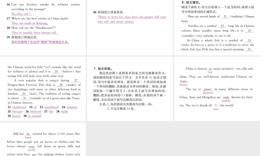Click answer 21 'traditional'
This screenshot has height=156, width=260.
(x=19, y=107)
